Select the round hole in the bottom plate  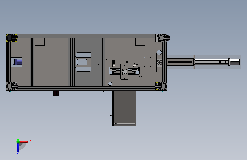pos(110,84)
